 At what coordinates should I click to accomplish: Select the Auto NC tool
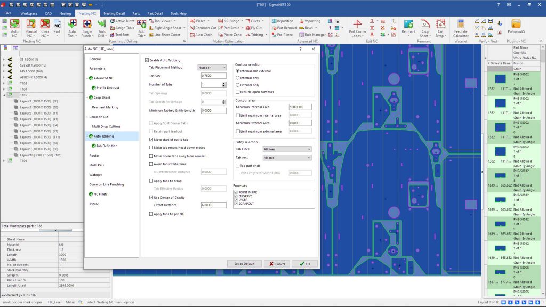pos(14,25)
